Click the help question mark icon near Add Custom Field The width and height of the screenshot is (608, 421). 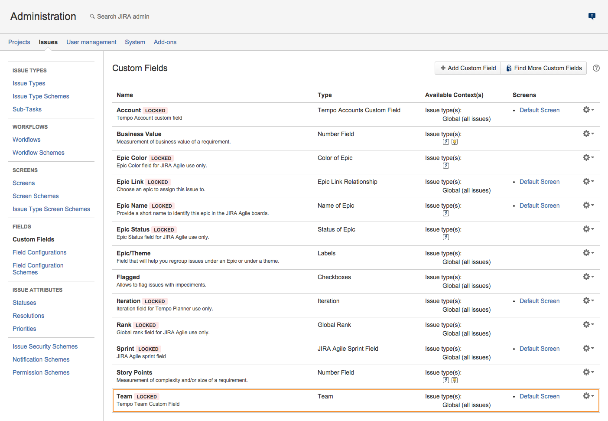(596, 68)
